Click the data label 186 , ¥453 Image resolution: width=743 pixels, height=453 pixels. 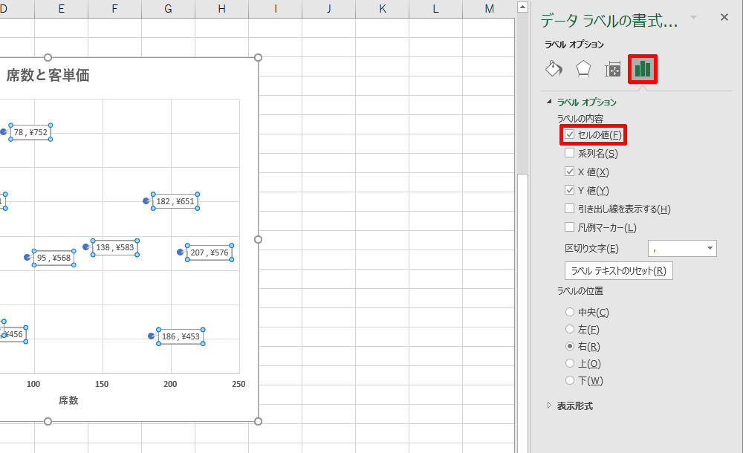pos(181,336)
